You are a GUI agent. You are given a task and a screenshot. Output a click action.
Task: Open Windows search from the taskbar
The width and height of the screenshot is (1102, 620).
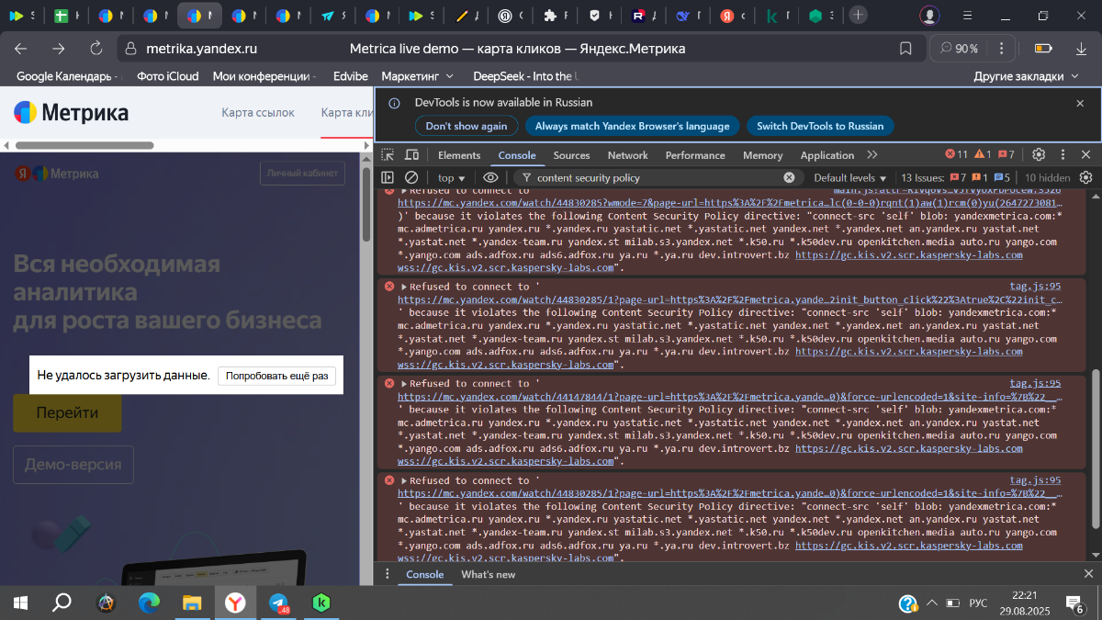pyautogui.click(x=62, y=603)
